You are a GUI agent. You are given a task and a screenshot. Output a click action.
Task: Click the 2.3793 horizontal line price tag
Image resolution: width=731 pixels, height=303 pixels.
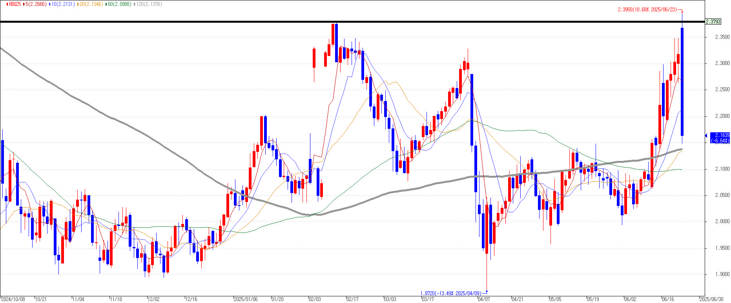[713, 22]
